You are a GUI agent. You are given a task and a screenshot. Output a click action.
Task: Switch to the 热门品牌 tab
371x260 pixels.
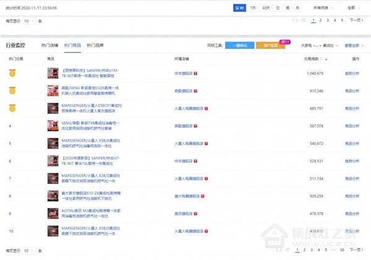click(x=95, y=45)
